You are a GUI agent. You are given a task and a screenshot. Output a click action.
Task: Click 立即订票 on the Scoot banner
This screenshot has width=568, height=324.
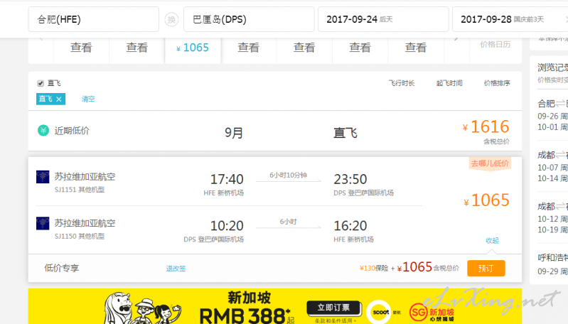click(x=333, y=308)
